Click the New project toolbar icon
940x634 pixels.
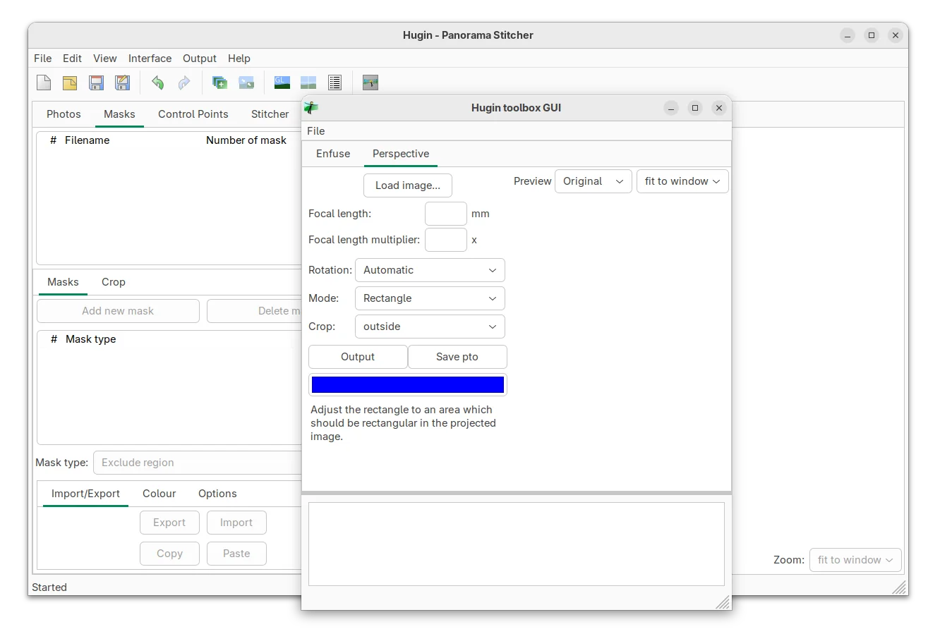pyautogui.click(x=44, y=83)
